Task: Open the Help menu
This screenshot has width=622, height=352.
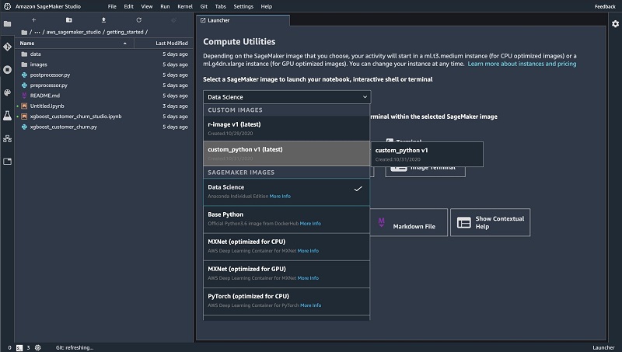Action: tap(266, 6)
